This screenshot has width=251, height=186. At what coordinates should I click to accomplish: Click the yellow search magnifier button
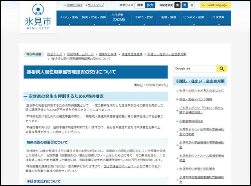pyautogui.click(x=222, y=69)
